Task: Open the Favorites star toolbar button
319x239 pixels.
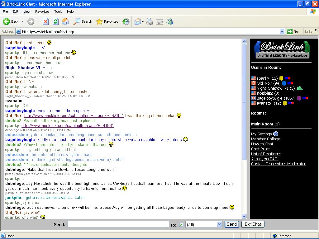Action: [107, 21]
